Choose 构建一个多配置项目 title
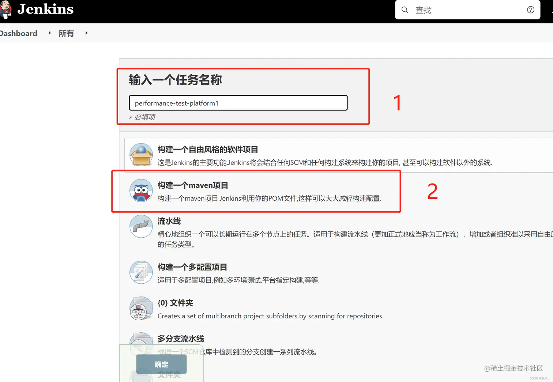The image size is (553, 382). 192,267
